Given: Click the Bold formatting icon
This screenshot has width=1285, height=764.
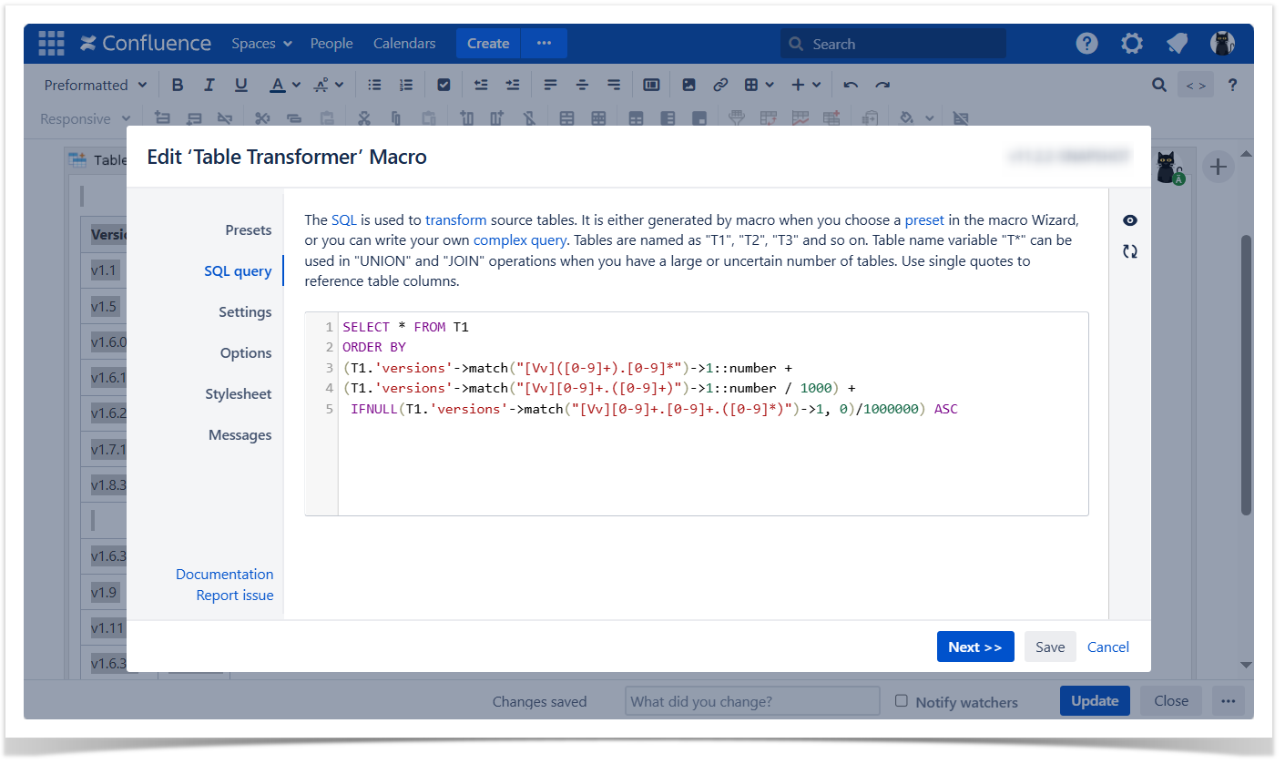Looking at the screenshot, I should [178, 85].
